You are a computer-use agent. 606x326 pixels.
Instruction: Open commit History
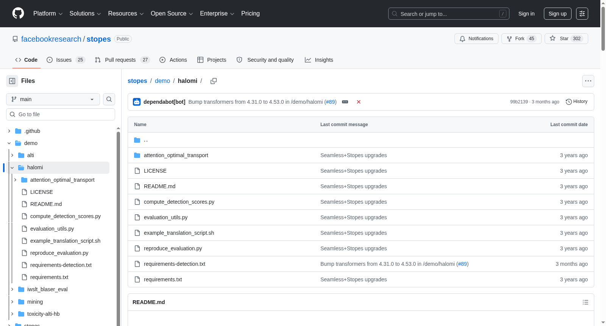[576, 102]
